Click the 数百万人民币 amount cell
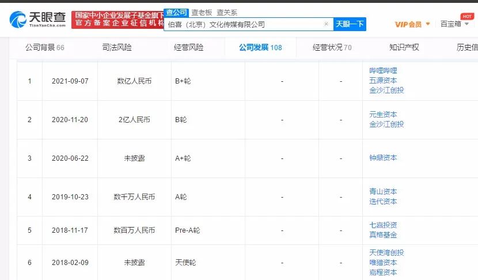The width and height of the screenshot is (478, 280). coord(134,230)
